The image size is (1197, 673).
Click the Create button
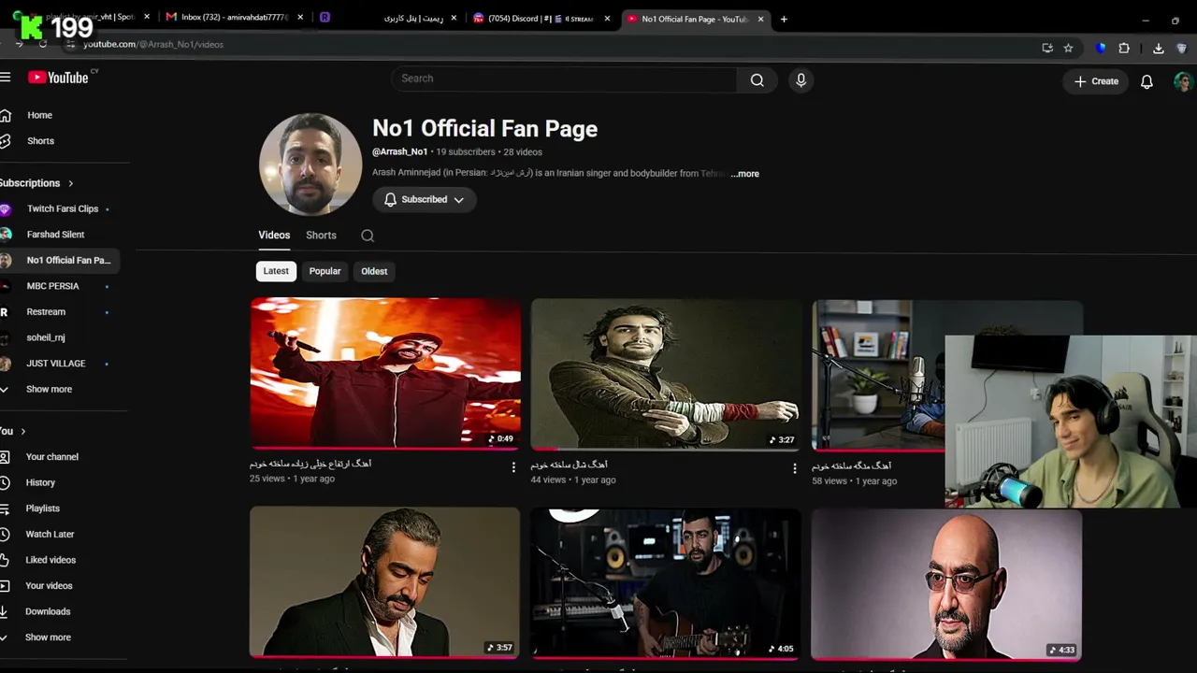pos(1096,81)
